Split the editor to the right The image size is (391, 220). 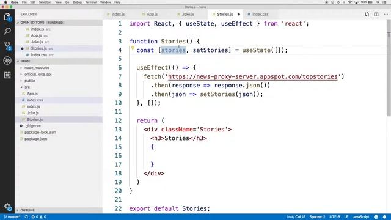tap(376, 15)
